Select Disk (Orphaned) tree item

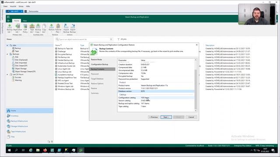click(21, 60)
